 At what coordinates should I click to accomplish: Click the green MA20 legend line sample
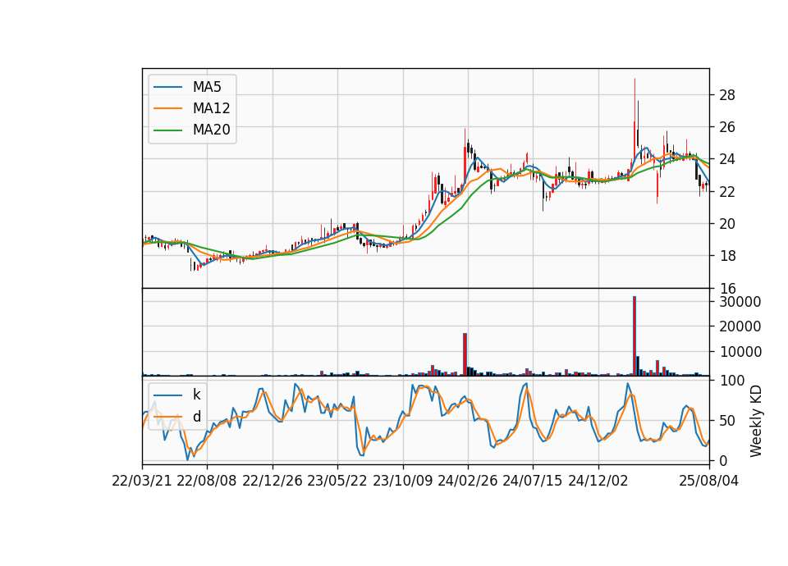167,130
